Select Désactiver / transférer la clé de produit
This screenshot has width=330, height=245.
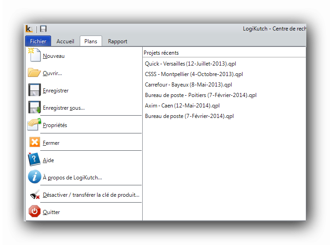point(91,195)
